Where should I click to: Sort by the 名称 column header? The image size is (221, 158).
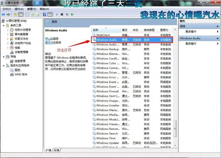(106, 30)
